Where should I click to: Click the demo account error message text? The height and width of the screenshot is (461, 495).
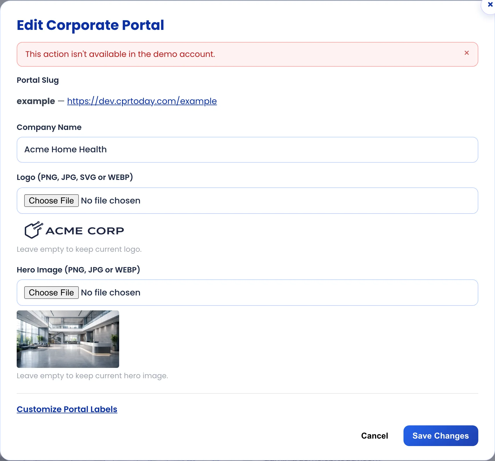(x=120, y=54)
